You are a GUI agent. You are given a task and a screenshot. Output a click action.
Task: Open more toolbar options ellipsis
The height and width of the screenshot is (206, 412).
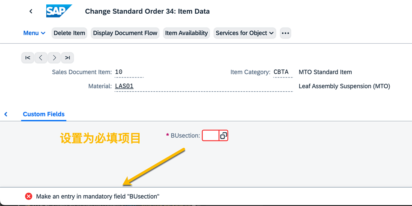point(285,33)
